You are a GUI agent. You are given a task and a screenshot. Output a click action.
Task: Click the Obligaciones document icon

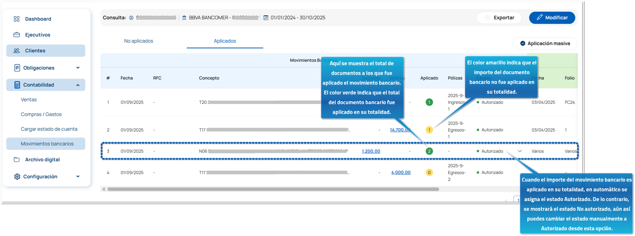pyautogui.click(x=17, y=68)
